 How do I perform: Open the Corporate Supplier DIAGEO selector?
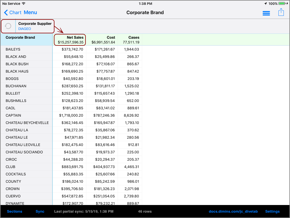[x=35, y=26]
